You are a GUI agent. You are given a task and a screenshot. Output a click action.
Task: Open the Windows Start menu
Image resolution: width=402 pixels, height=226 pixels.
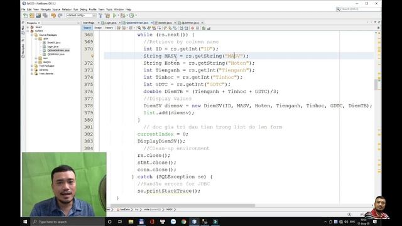coord(25,222)
